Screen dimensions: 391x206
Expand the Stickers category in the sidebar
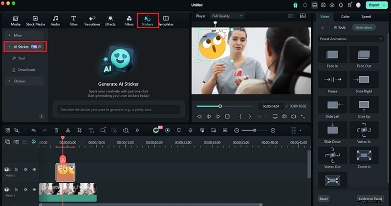pyautogui.click(x=24, y=81)
